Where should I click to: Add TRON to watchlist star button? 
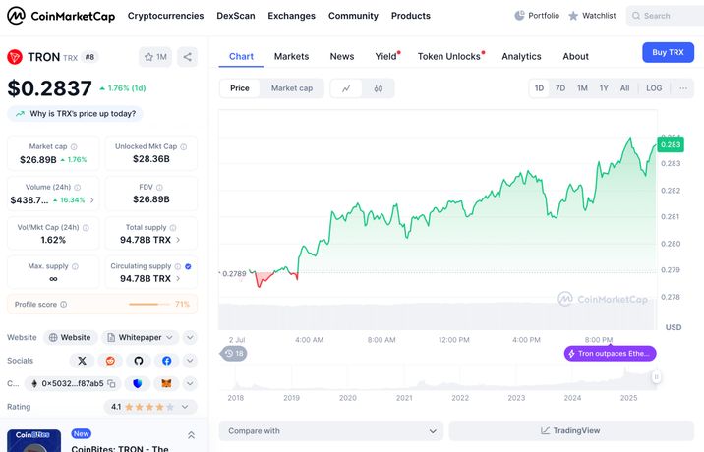[155, 57]
